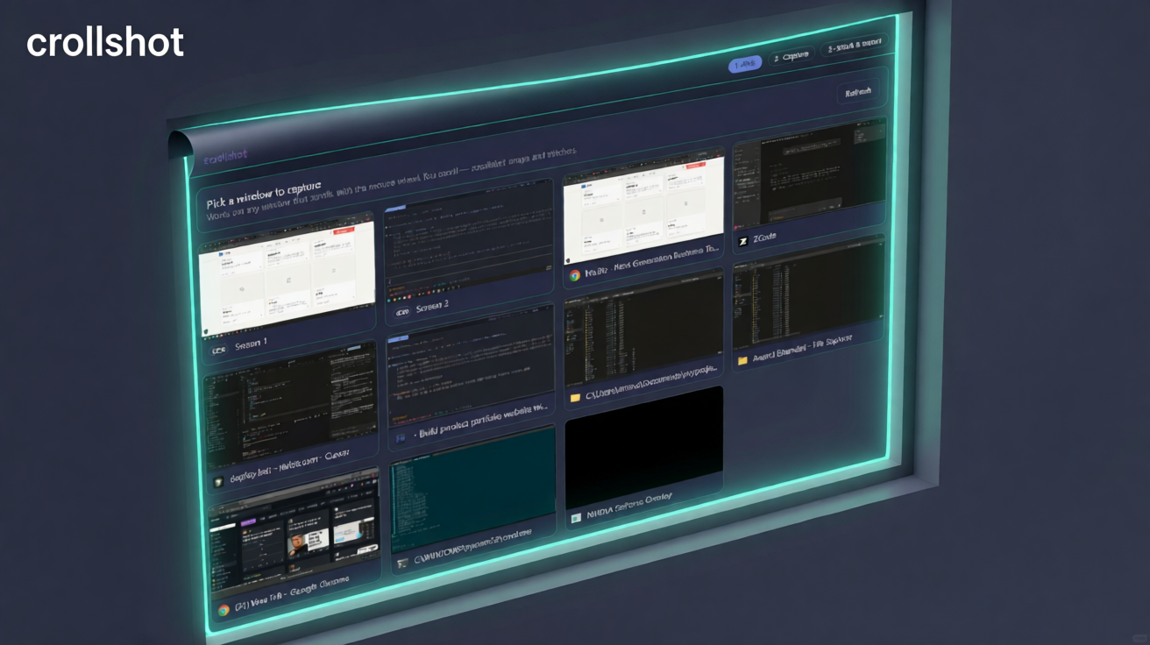The image size is (1150, 645).
Task: Click the Google Chrome YouTube title text
Action: click(x=292, y=593)
